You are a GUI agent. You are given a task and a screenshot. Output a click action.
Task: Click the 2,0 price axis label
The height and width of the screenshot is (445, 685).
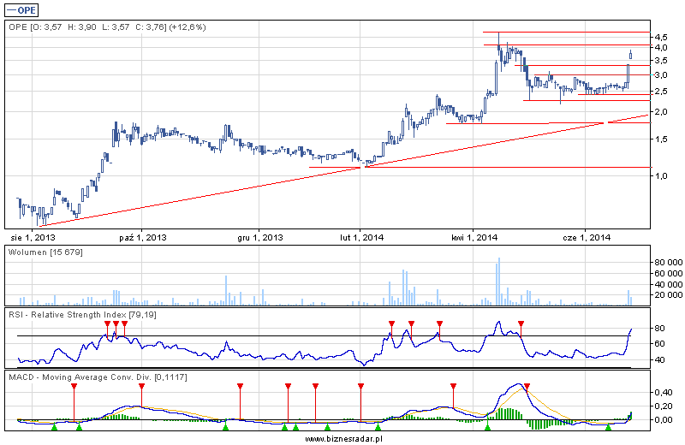[x=661, y=112]
